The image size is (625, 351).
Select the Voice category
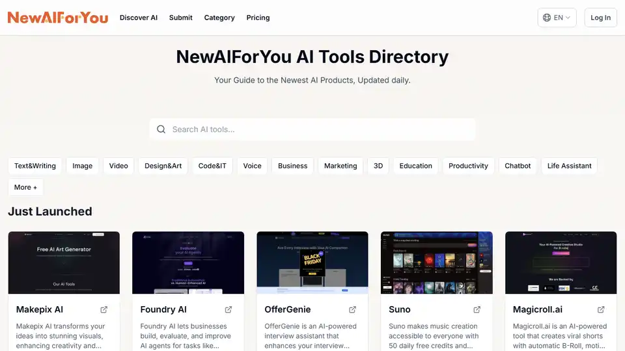253,166
